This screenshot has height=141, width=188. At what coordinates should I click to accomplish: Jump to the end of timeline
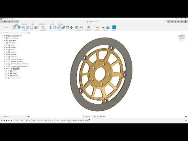tap(11, 121)
